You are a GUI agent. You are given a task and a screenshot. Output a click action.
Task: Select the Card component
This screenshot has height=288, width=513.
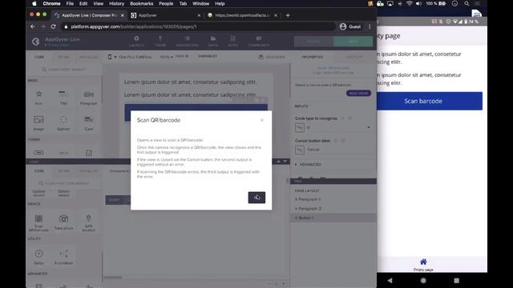coord(88,123)
